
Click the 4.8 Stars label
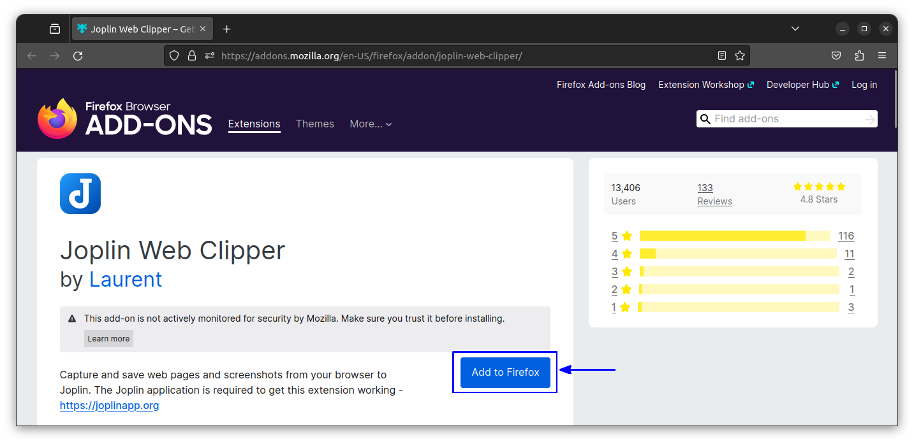click(x=819, y=199)
